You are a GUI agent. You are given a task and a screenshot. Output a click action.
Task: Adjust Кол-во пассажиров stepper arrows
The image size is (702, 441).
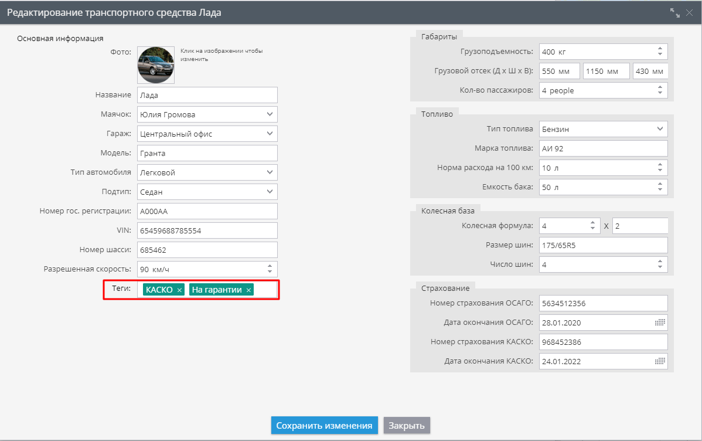(660, 90)
